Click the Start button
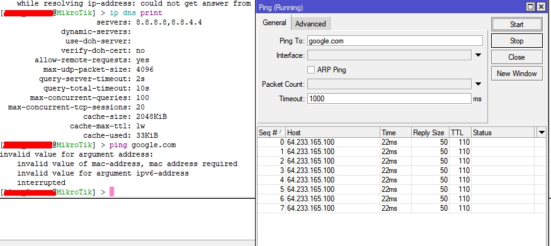 click(516, 25)
